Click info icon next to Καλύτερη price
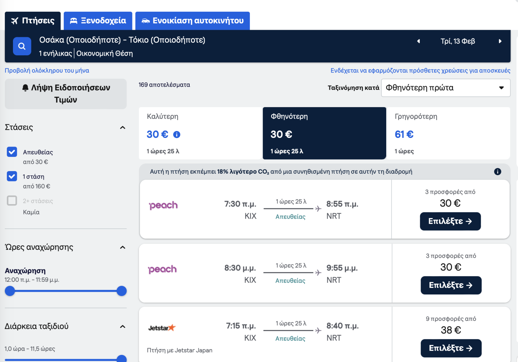The height and width of the screenshot is (362, 518). (177, 135)
